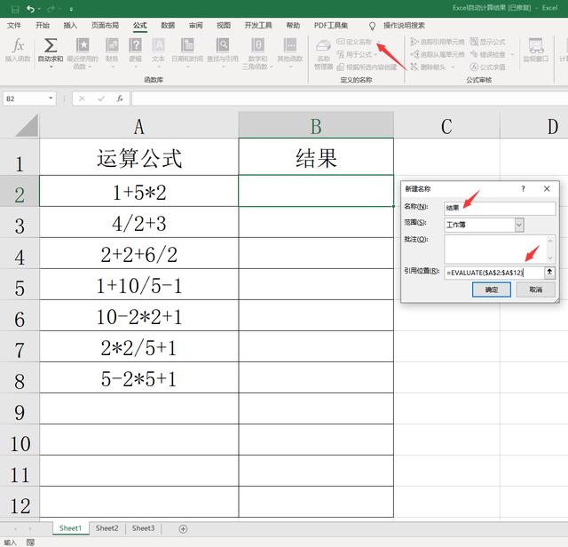Click the comment box scrollbar down arrow
Screen dimensions: 568x547
pos(550,258)
